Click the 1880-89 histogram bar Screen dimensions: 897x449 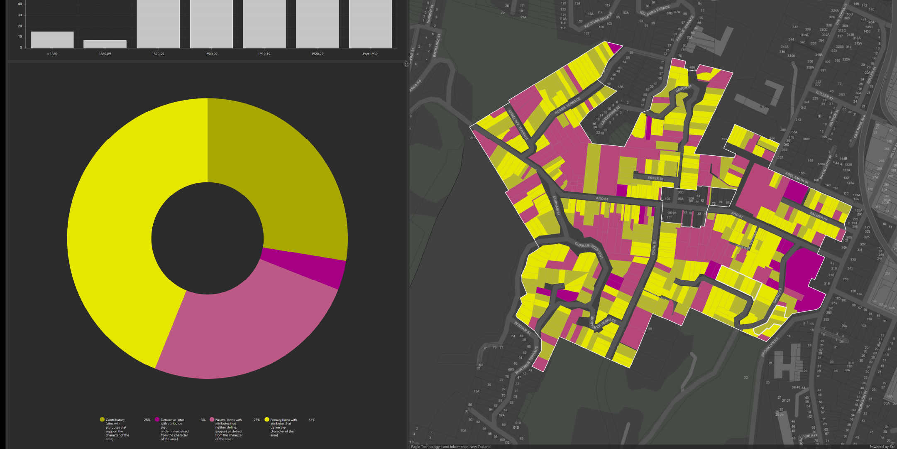[105, 44]
